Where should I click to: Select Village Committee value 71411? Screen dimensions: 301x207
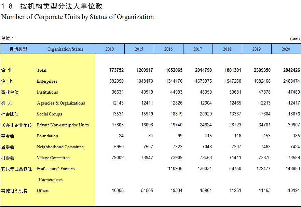point(235,158)
